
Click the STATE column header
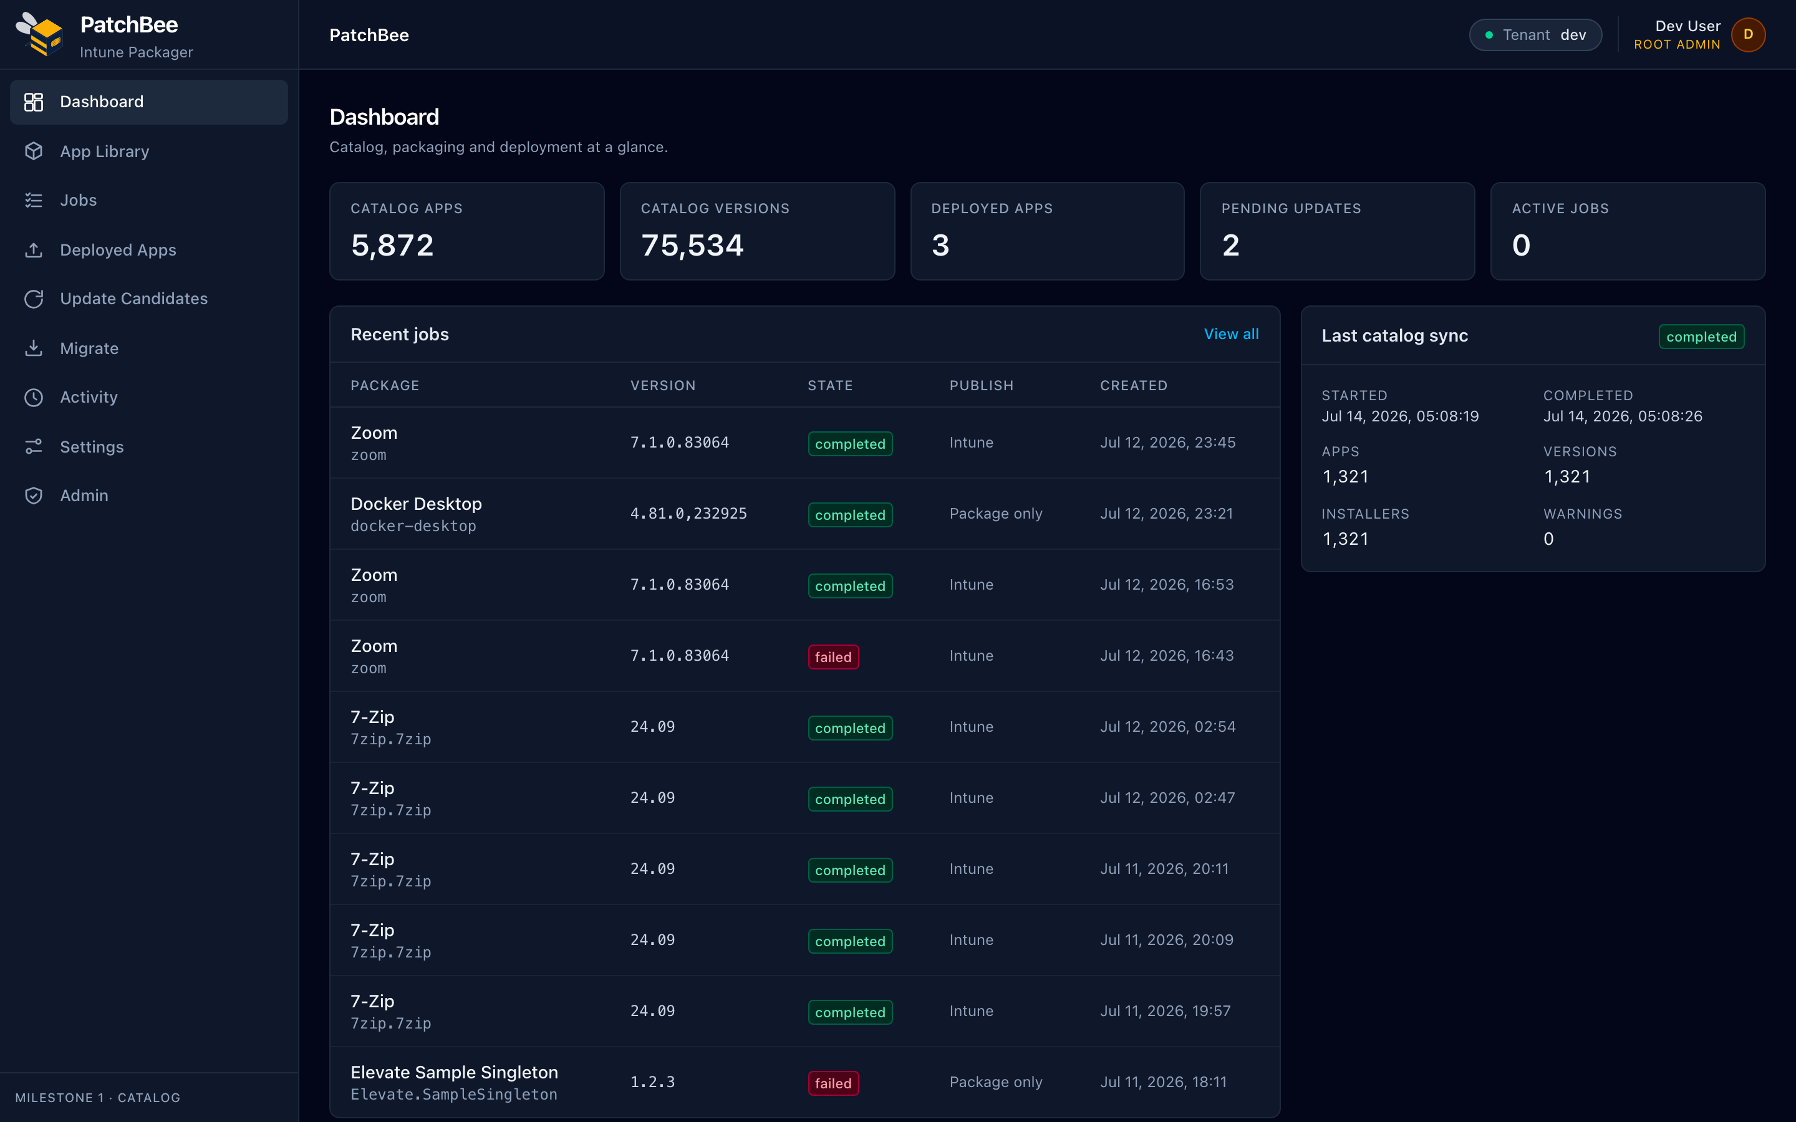[x=830, y=385]
